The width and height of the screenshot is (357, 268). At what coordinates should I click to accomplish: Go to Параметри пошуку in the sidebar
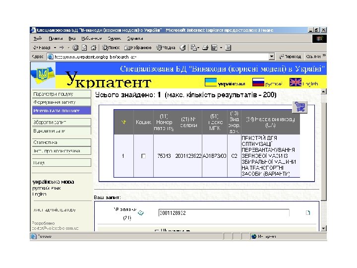61,94
